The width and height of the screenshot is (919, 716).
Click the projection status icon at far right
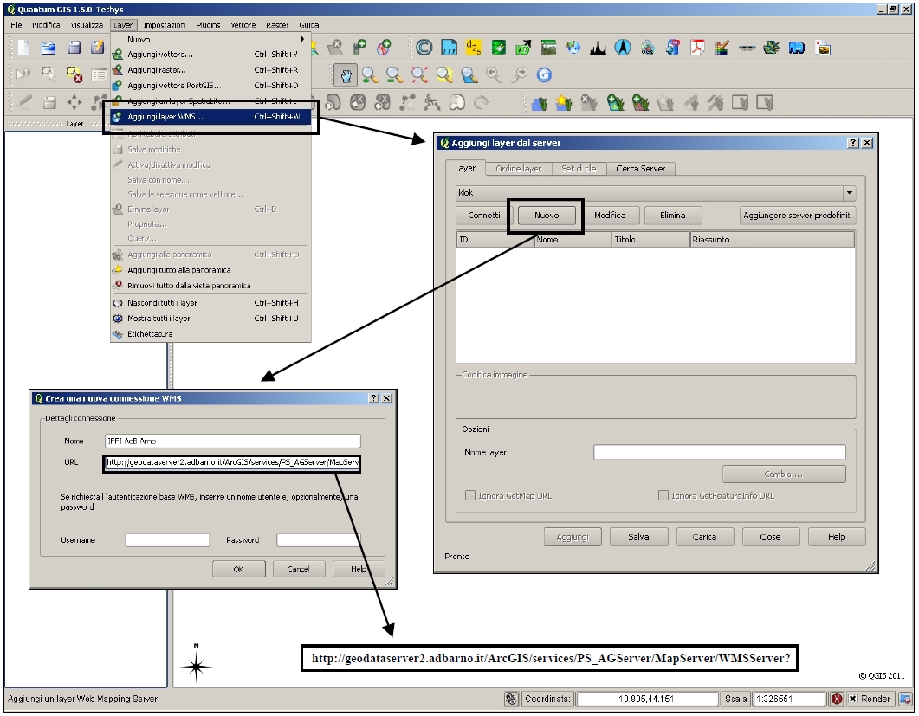click(x=906, y=699)
